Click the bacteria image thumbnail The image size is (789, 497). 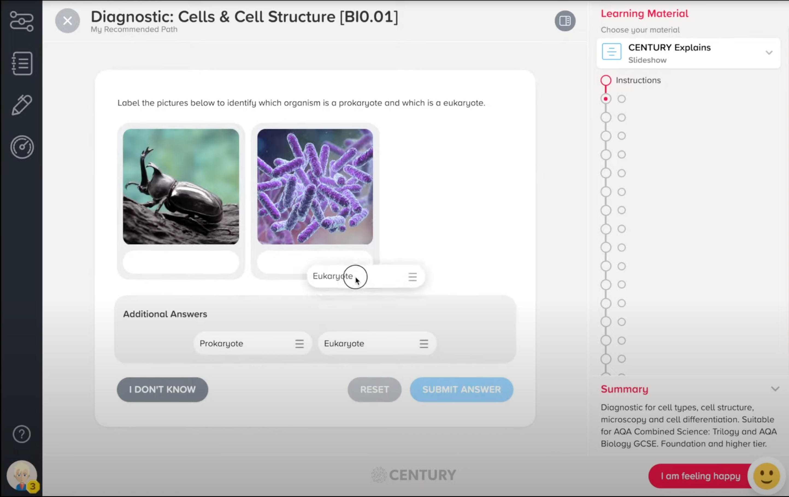click(x=315, y=187)
